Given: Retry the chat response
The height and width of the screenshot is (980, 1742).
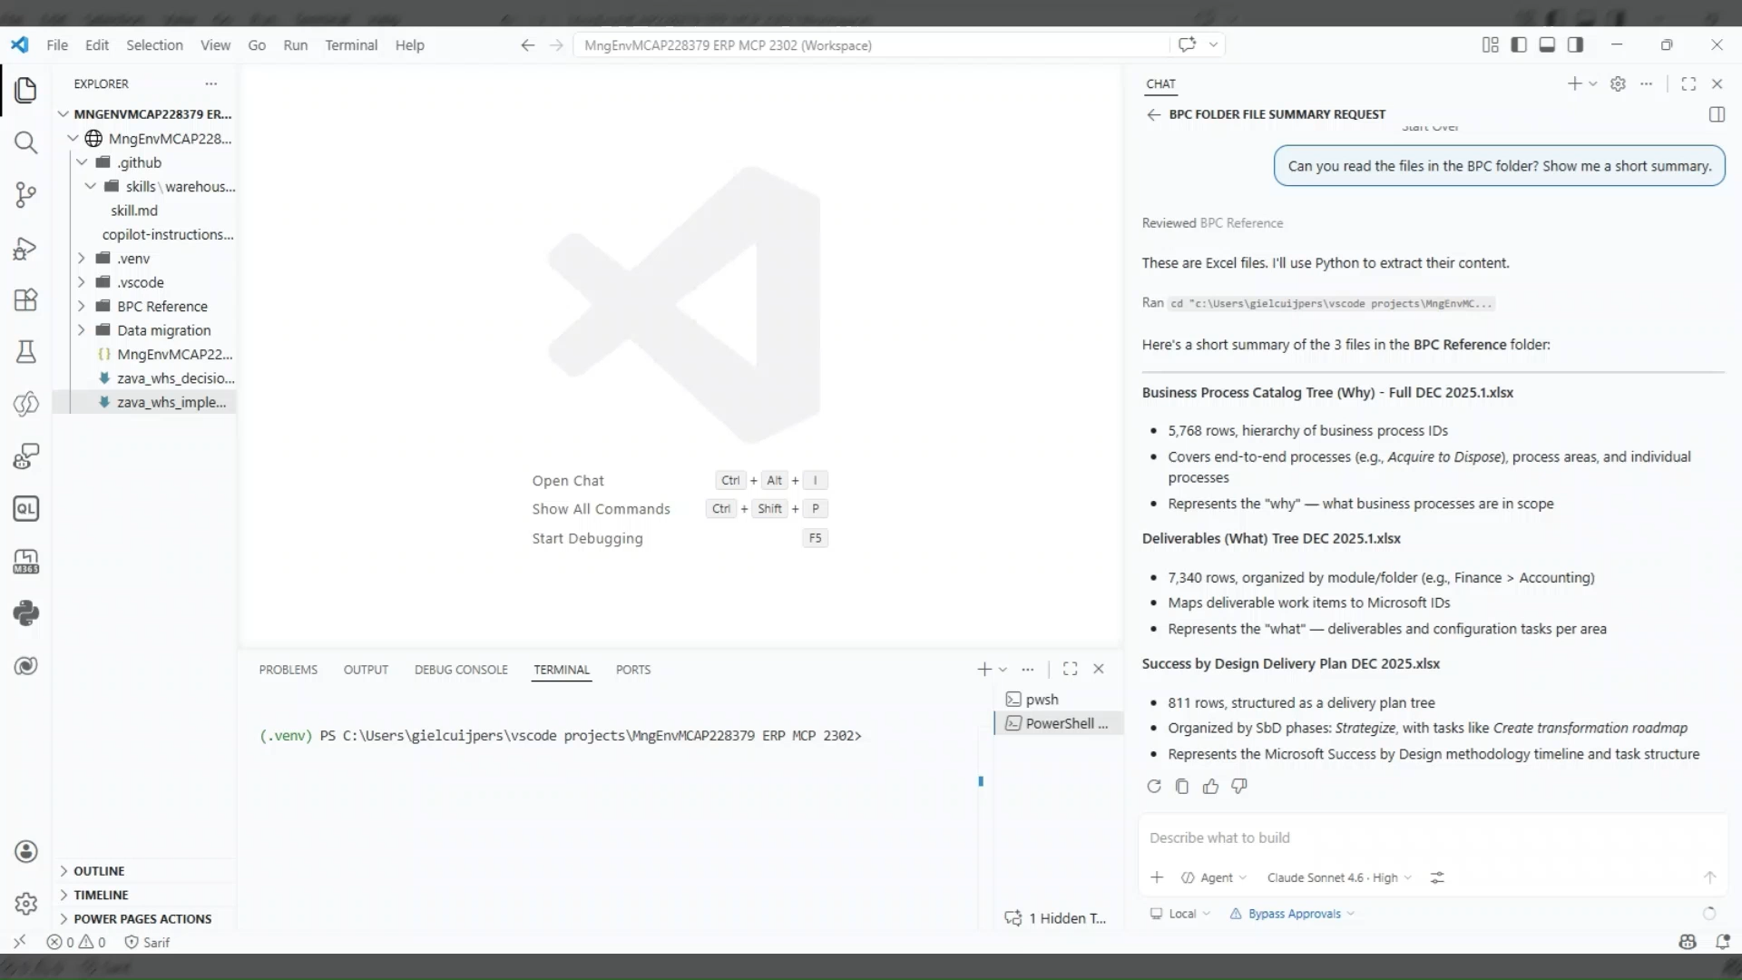Looking at the screenshot, I should (1153, 787).
